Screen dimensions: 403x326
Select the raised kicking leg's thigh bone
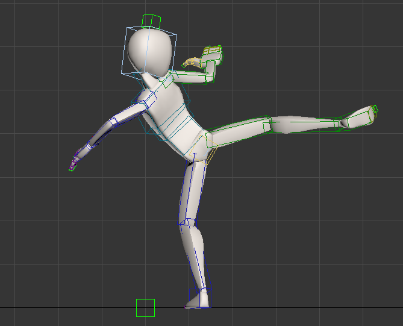(x=239, y=132)
